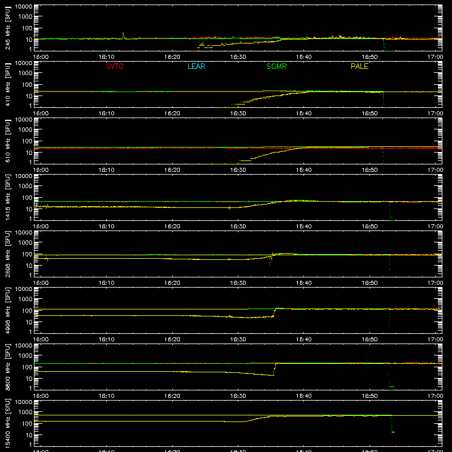Click the 16:10 tick under the 245 MHz plot
Viewport: 452px width, 452px height.
106,57
